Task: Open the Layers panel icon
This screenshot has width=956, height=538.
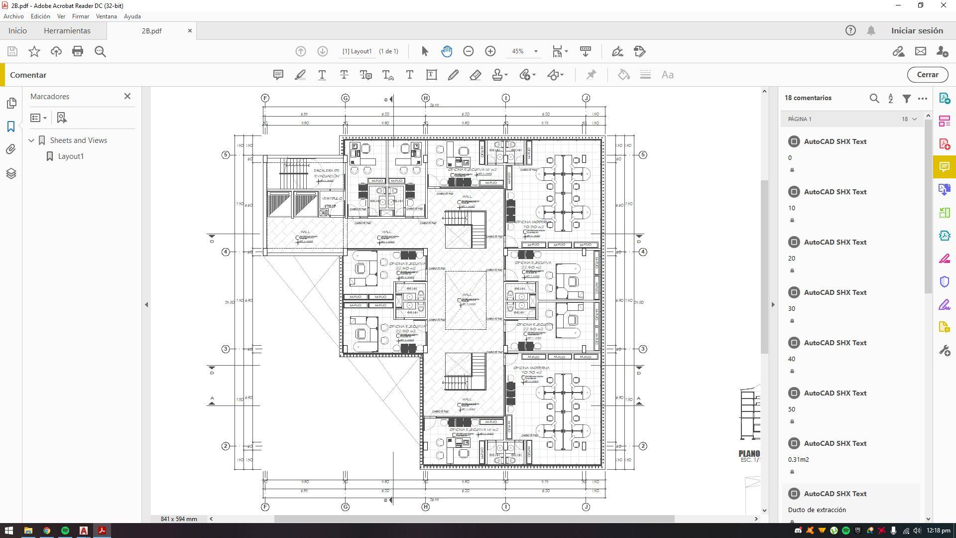Action: 11,173
